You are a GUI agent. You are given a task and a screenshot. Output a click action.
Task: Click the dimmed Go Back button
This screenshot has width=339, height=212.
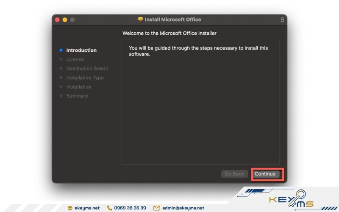click(234, 174)
